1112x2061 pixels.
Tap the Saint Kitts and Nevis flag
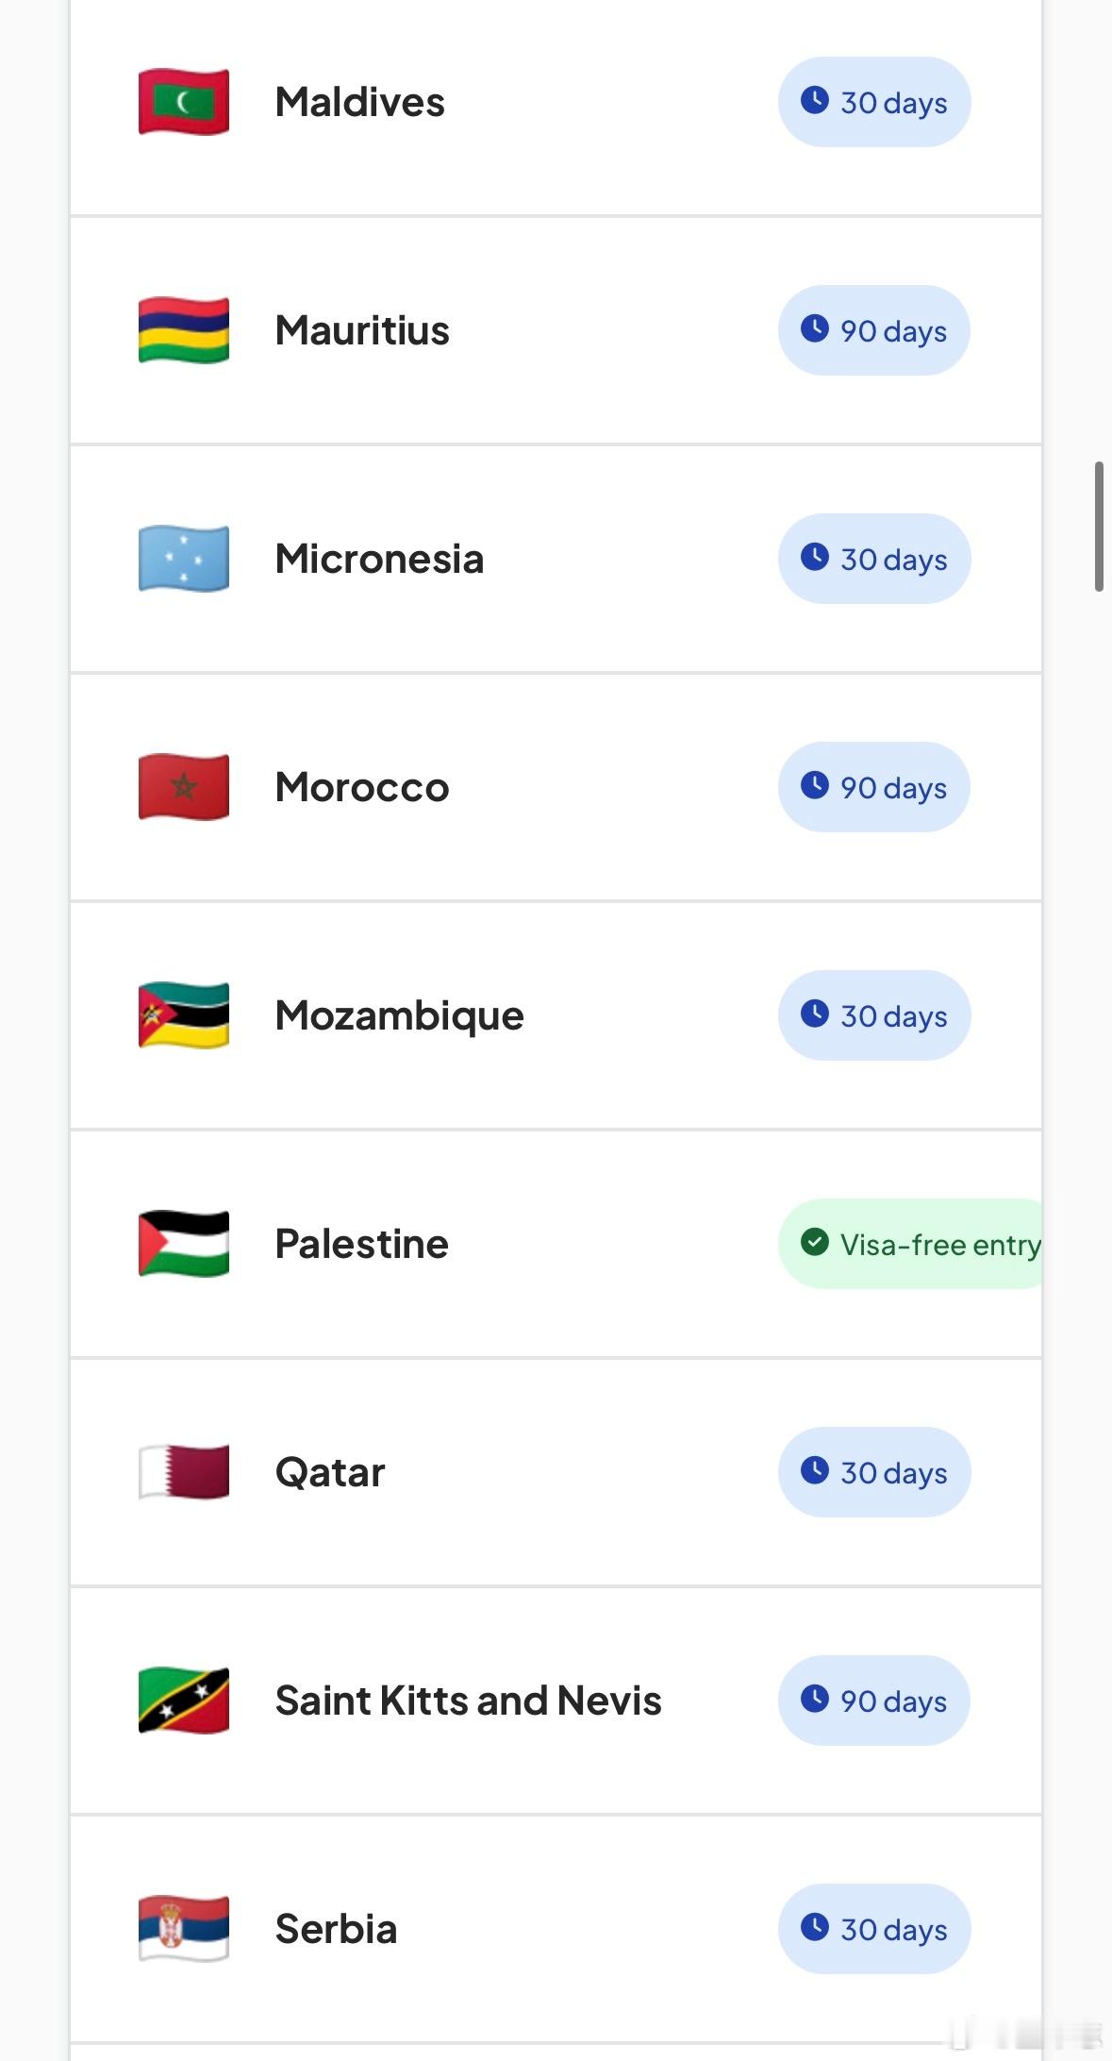click(x=184, y=1701)
